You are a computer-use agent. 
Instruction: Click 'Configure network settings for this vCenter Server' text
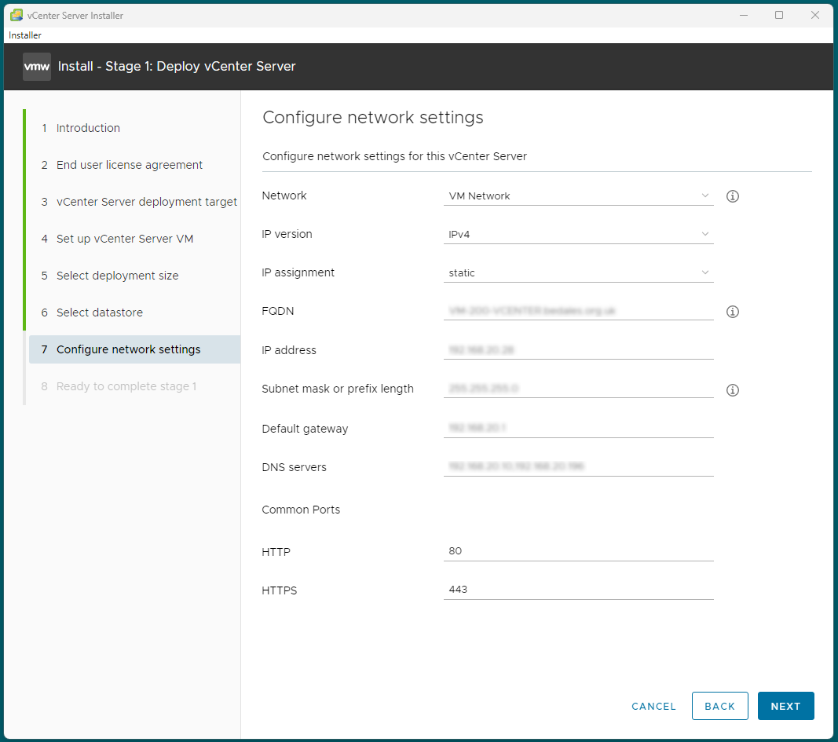pyautogui.click(x=394, y=156)
